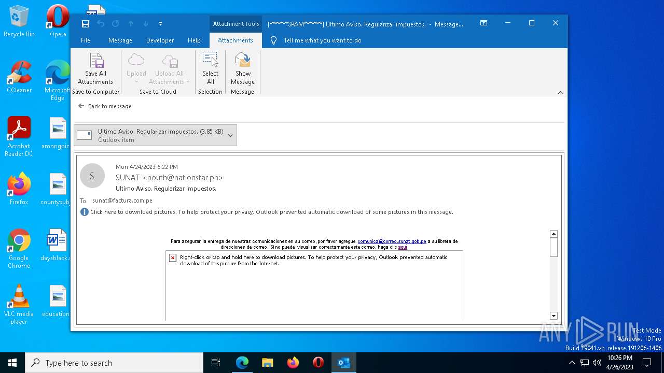The height and width of the screenshot is (373, 664).
Task: Click Tell me what you want to do
Action: (322, 40)
